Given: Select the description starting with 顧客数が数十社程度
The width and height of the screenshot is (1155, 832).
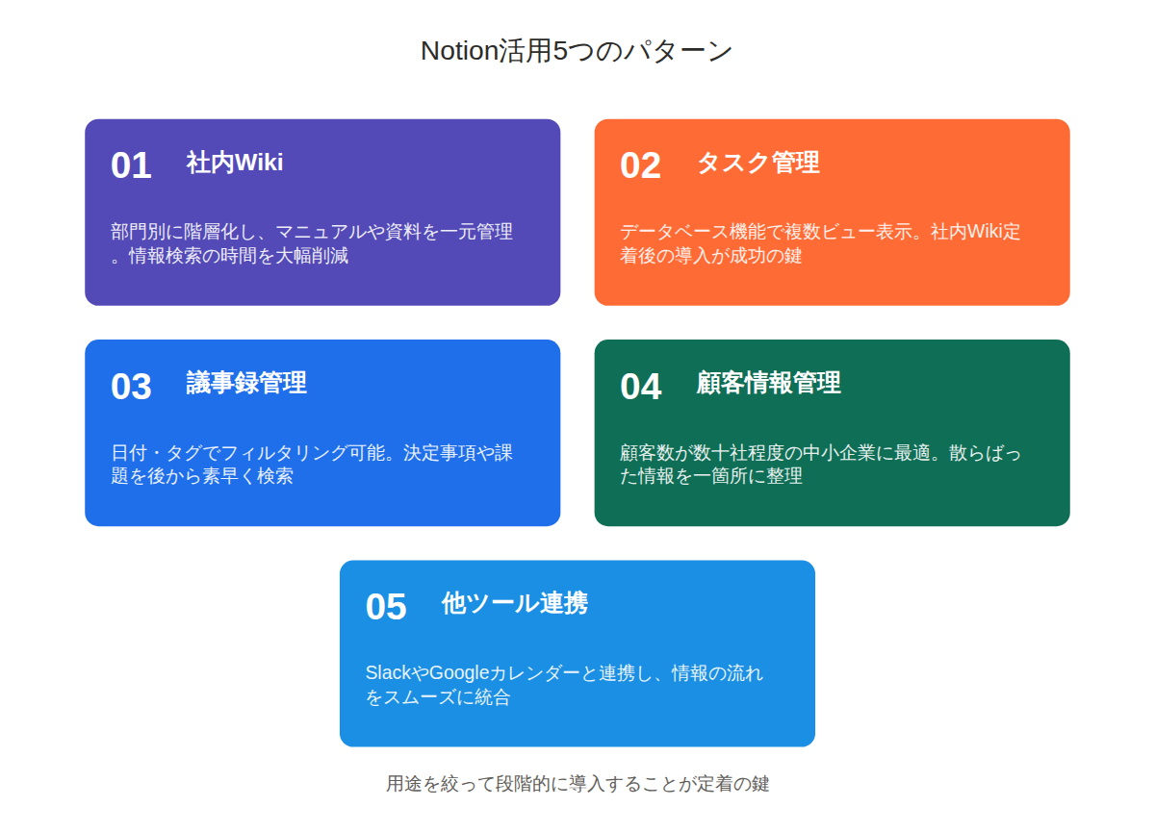Looking at the screenshot, I should tap(821, 464).
